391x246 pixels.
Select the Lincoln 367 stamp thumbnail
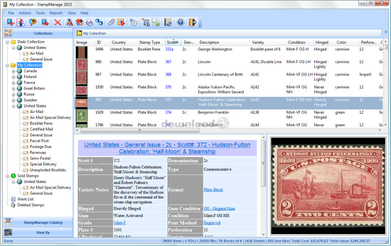click(82, 65)
